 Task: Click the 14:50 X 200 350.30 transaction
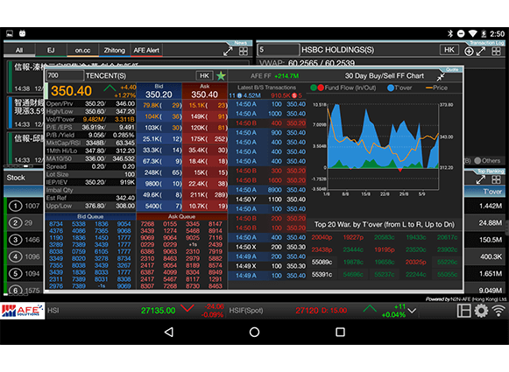click(x=267, y=247)
